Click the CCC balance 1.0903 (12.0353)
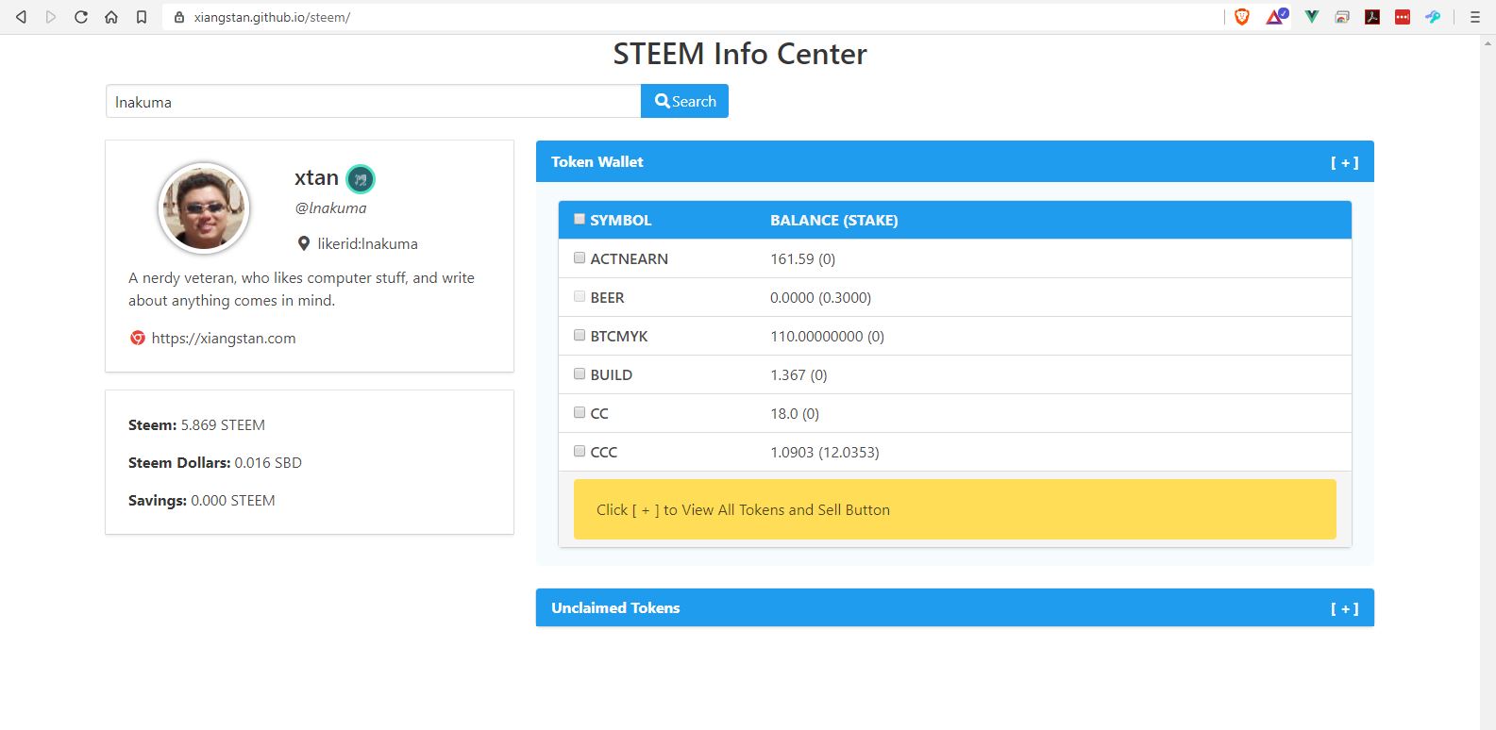Screen dimensions: 1496x730 (x=825, y=452)
